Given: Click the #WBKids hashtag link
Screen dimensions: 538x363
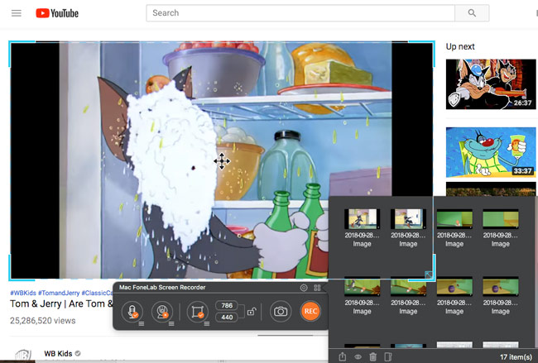Looking at the screenshot, I should coord(23,293).
